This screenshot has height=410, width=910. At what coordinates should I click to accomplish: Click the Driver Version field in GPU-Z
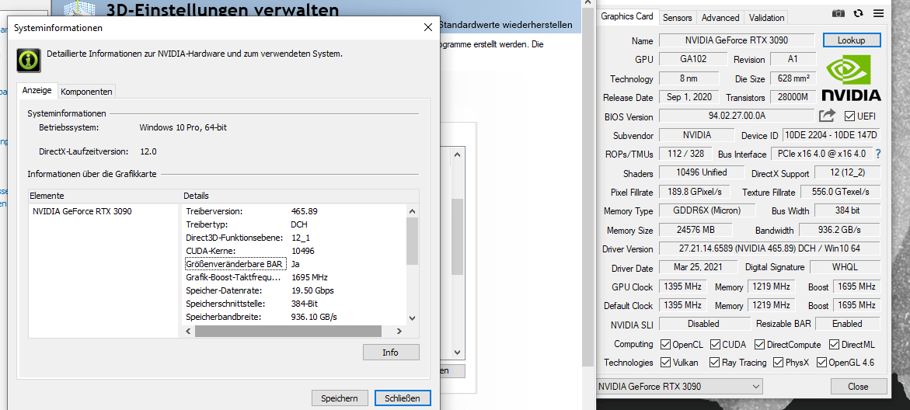[769, 248]
